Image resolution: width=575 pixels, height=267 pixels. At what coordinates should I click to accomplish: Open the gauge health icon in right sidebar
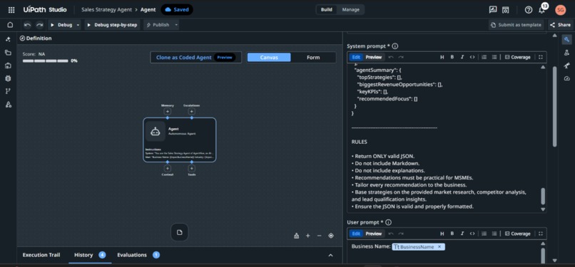click(567, 78)
